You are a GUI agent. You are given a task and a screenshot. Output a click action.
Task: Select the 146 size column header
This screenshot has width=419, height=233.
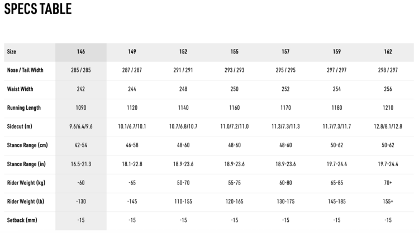pos(81,52)
